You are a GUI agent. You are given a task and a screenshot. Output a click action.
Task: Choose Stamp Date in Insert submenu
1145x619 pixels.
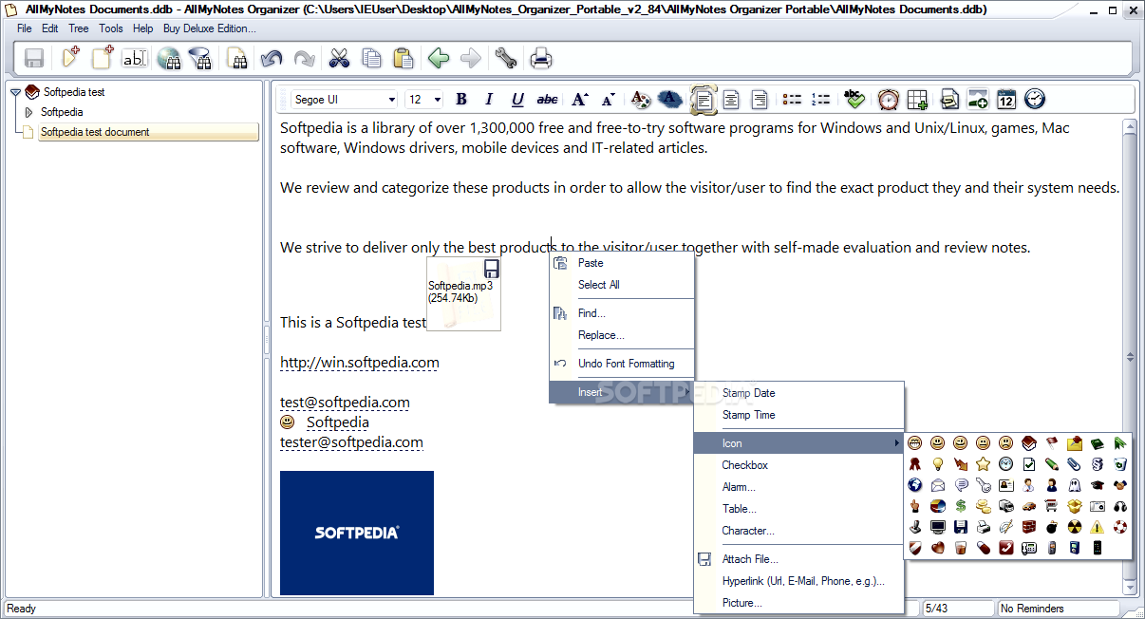pos(798,393)
